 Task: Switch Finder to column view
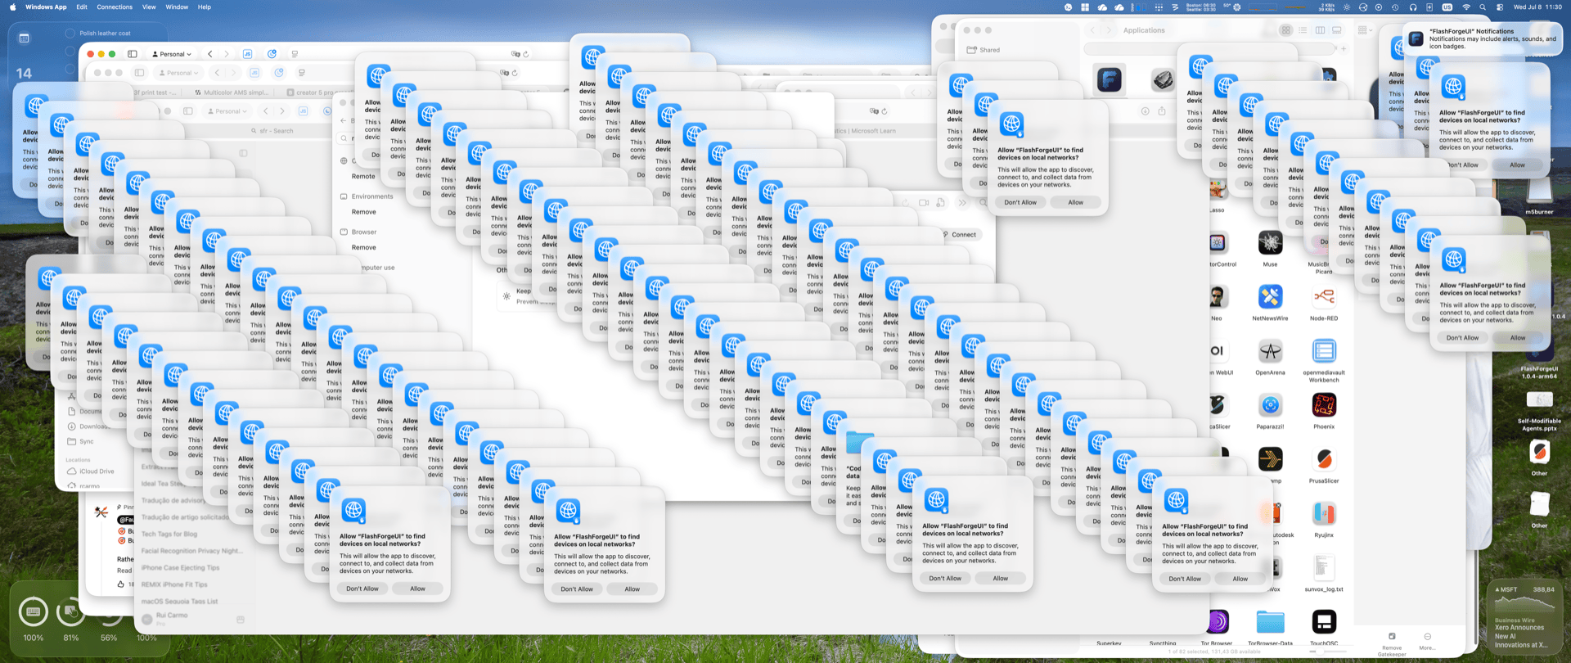tap(1320, 30)
